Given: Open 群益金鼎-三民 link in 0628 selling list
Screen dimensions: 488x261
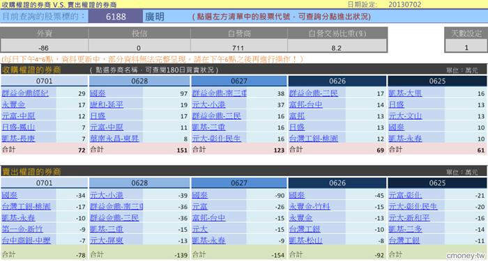Looking at the screenshot, I should tap(114, 218).
